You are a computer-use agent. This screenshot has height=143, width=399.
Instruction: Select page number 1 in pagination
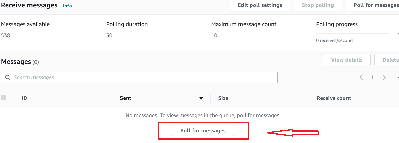(x=373, y=77)
